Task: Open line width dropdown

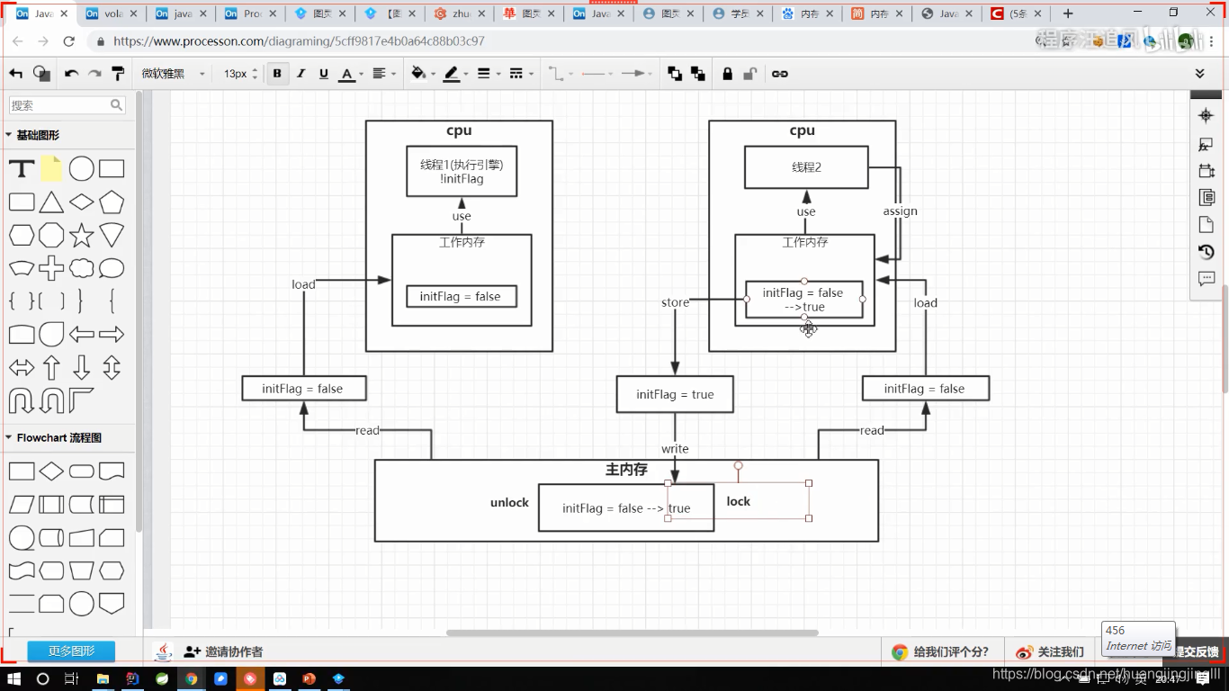Action: 488,74
